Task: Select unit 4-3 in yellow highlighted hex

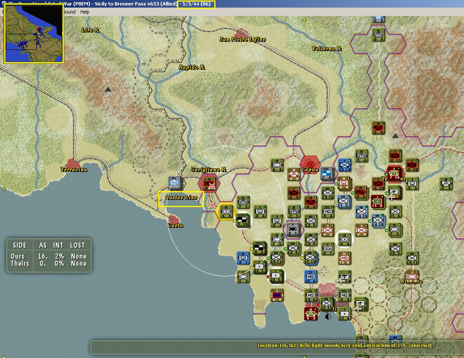Action: coord(226,212)
